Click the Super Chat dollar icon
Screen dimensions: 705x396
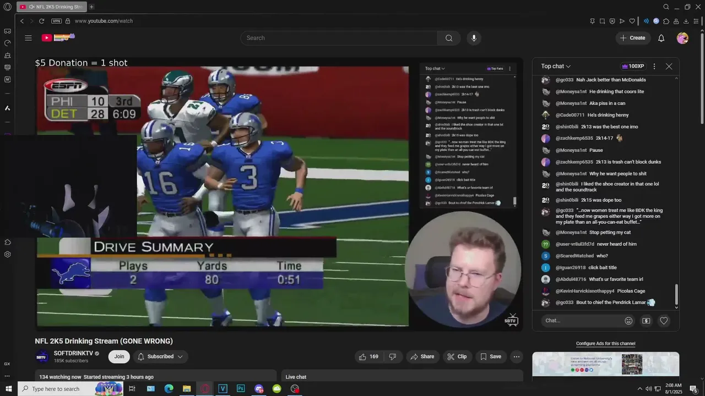(x=646, y=321)
